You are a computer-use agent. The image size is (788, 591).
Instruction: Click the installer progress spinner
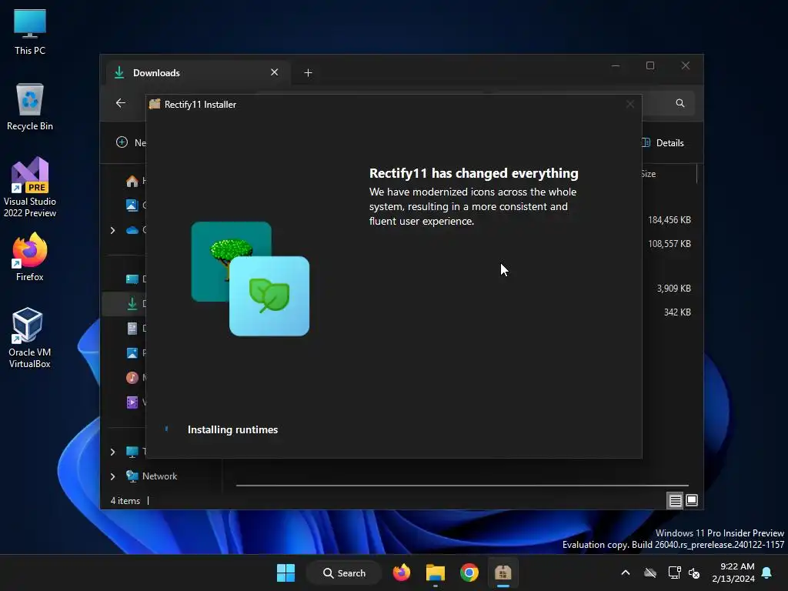tap(166, 429)
